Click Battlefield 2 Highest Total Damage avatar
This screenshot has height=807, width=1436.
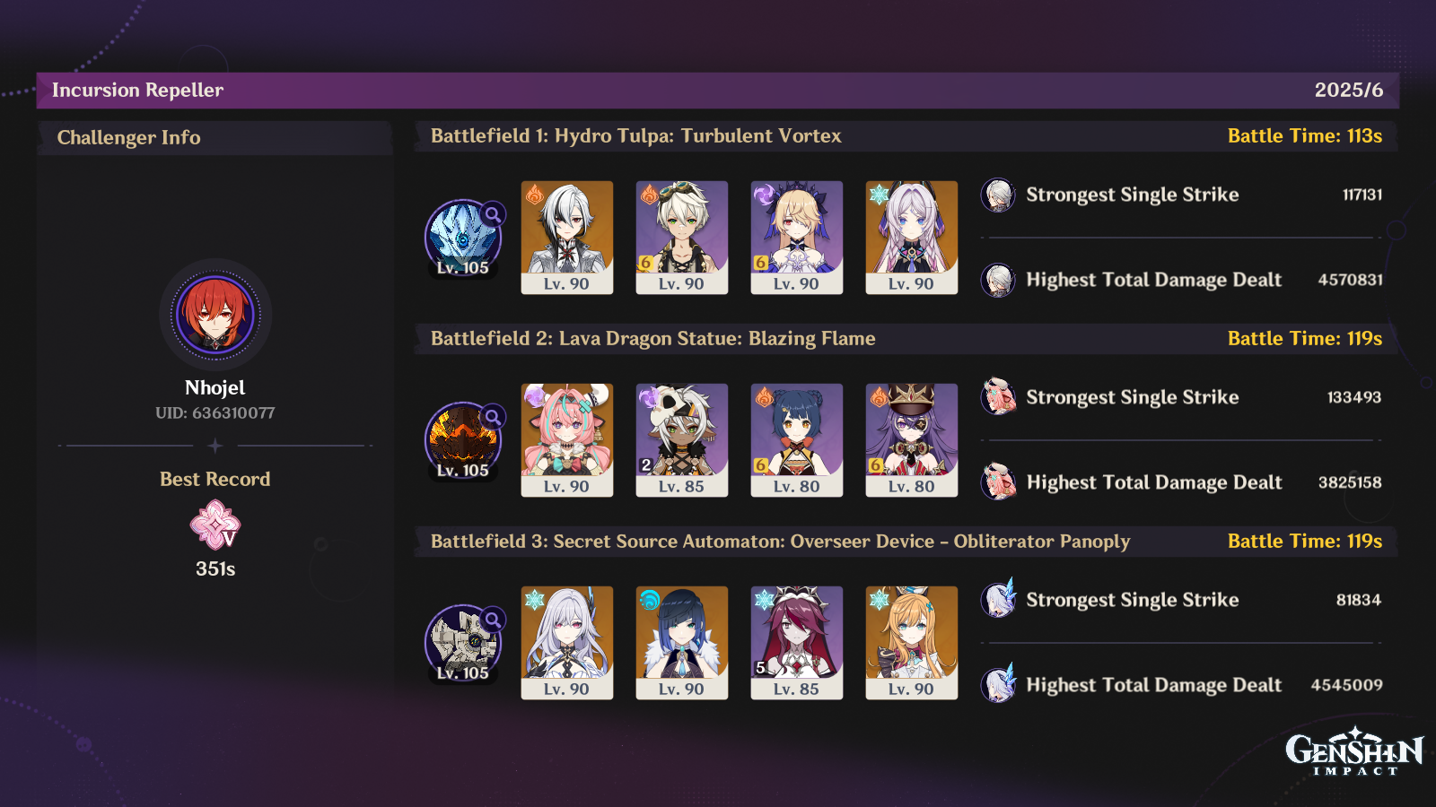(998, 482)
